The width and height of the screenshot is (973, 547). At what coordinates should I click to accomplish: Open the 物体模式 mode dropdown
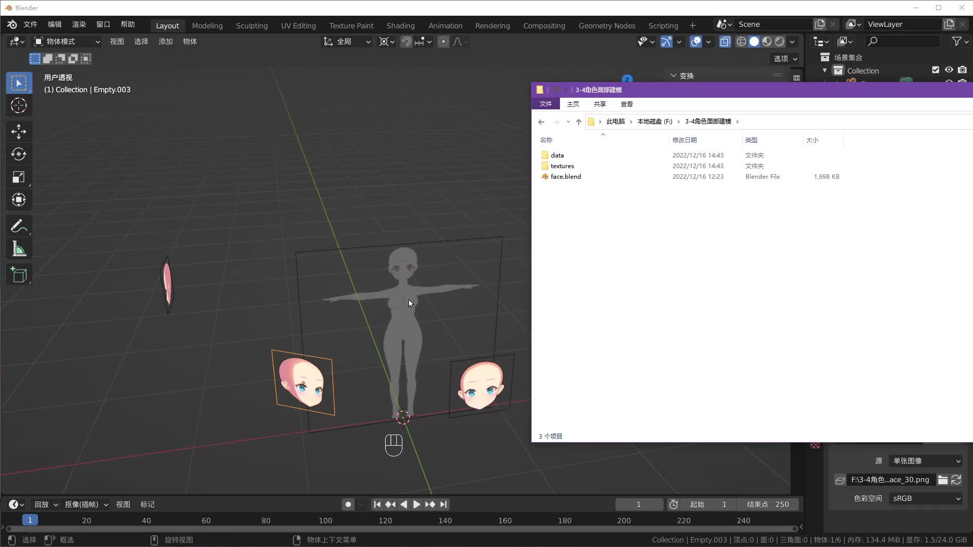[x=67, y=42]
